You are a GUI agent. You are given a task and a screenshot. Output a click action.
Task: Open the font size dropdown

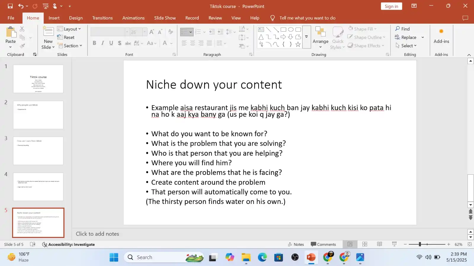click(145, 32)
